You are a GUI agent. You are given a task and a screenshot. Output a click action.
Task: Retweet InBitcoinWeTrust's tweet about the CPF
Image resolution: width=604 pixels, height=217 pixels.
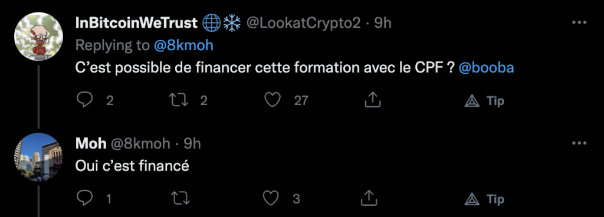(180, 100)
